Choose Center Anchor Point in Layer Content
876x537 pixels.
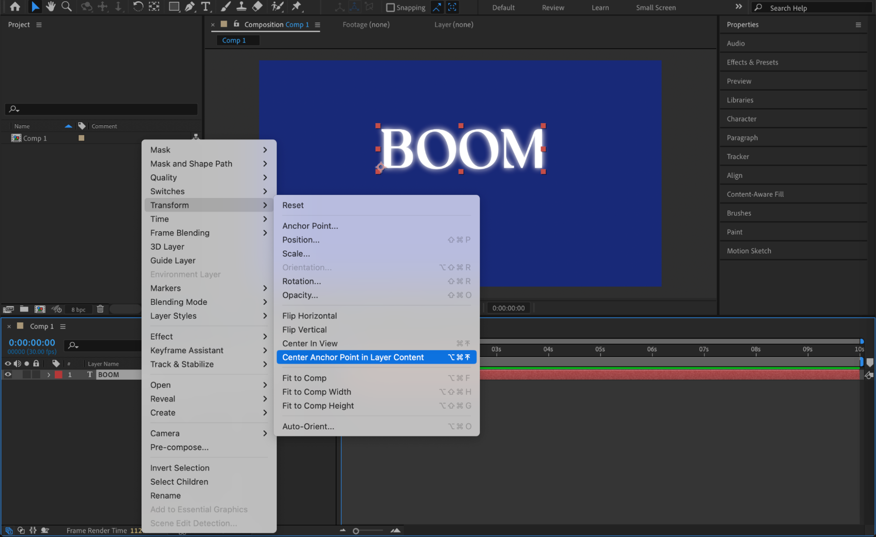pyautogui.click(x=353, y=357)
